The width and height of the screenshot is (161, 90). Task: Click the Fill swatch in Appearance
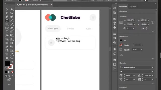pos(121,40)
